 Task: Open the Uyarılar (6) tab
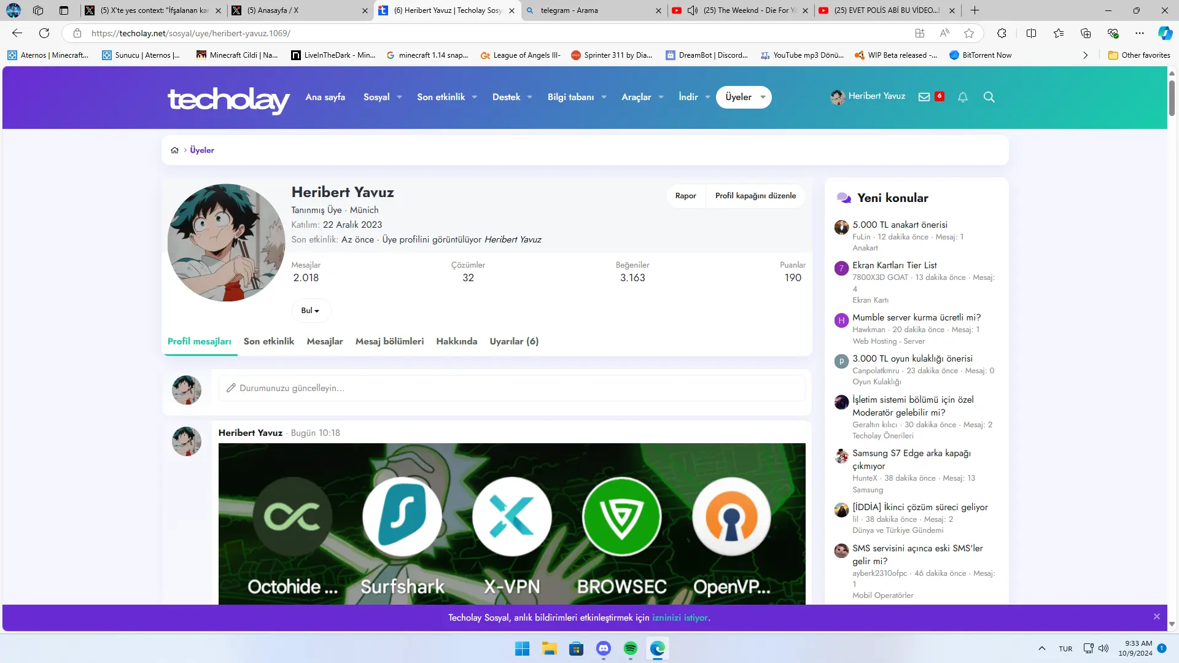(x=514, y=341)
